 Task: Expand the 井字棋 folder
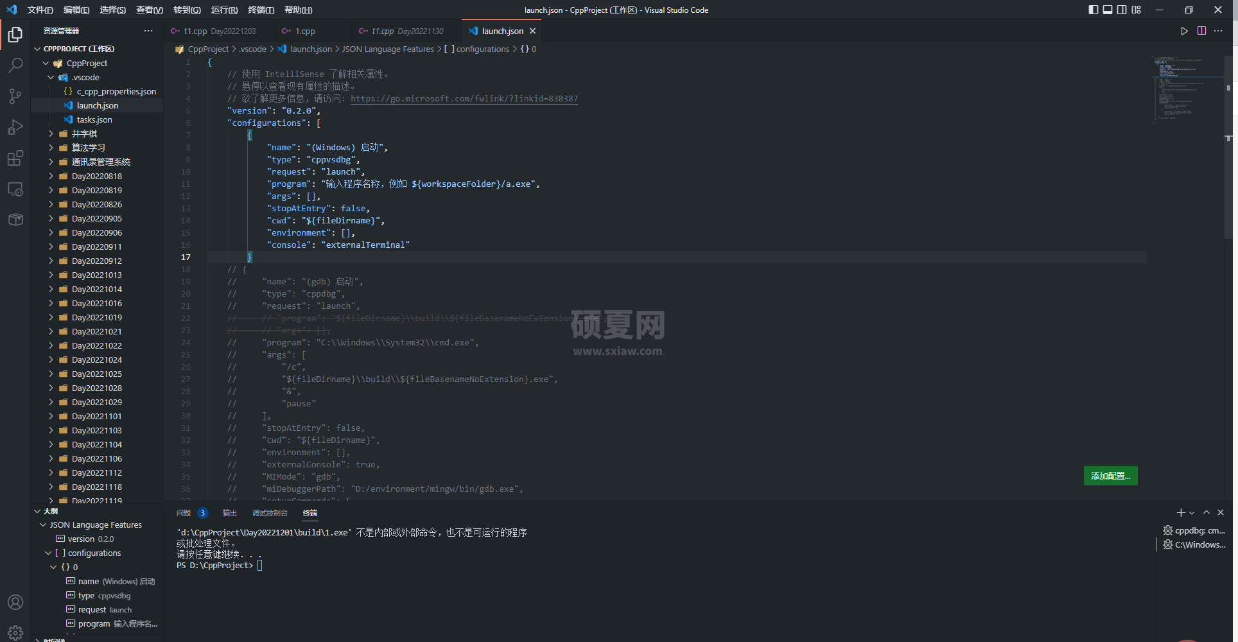(51, 134)
